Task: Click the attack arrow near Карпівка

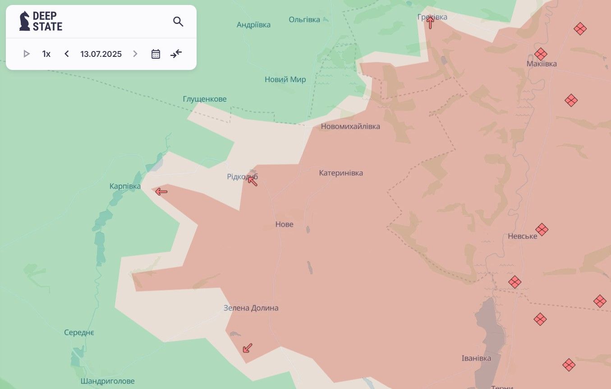Action: (x=161, y=192)
